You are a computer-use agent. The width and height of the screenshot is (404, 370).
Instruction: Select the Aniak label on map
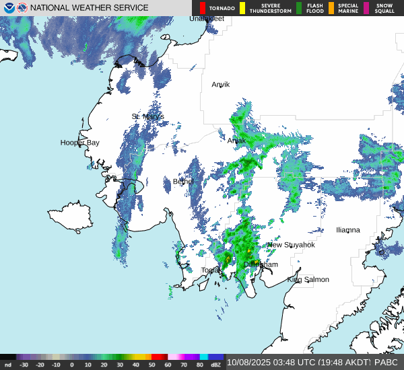(x=236, y=141)
